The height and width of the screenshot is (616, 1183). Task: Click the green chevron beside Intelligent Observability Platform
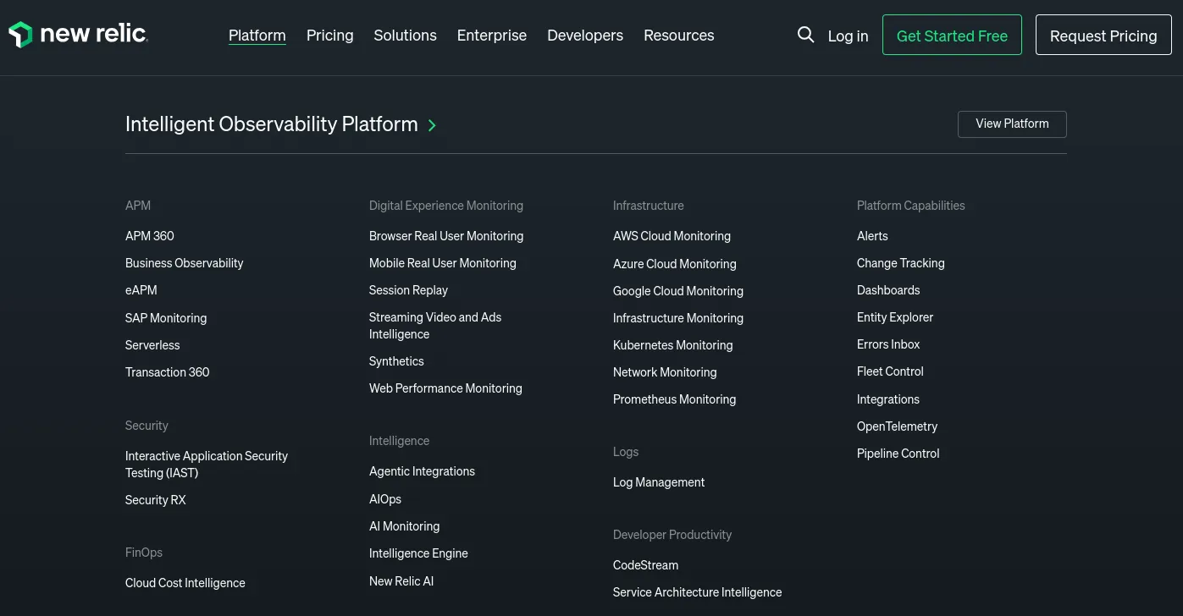tap(432, 125)
